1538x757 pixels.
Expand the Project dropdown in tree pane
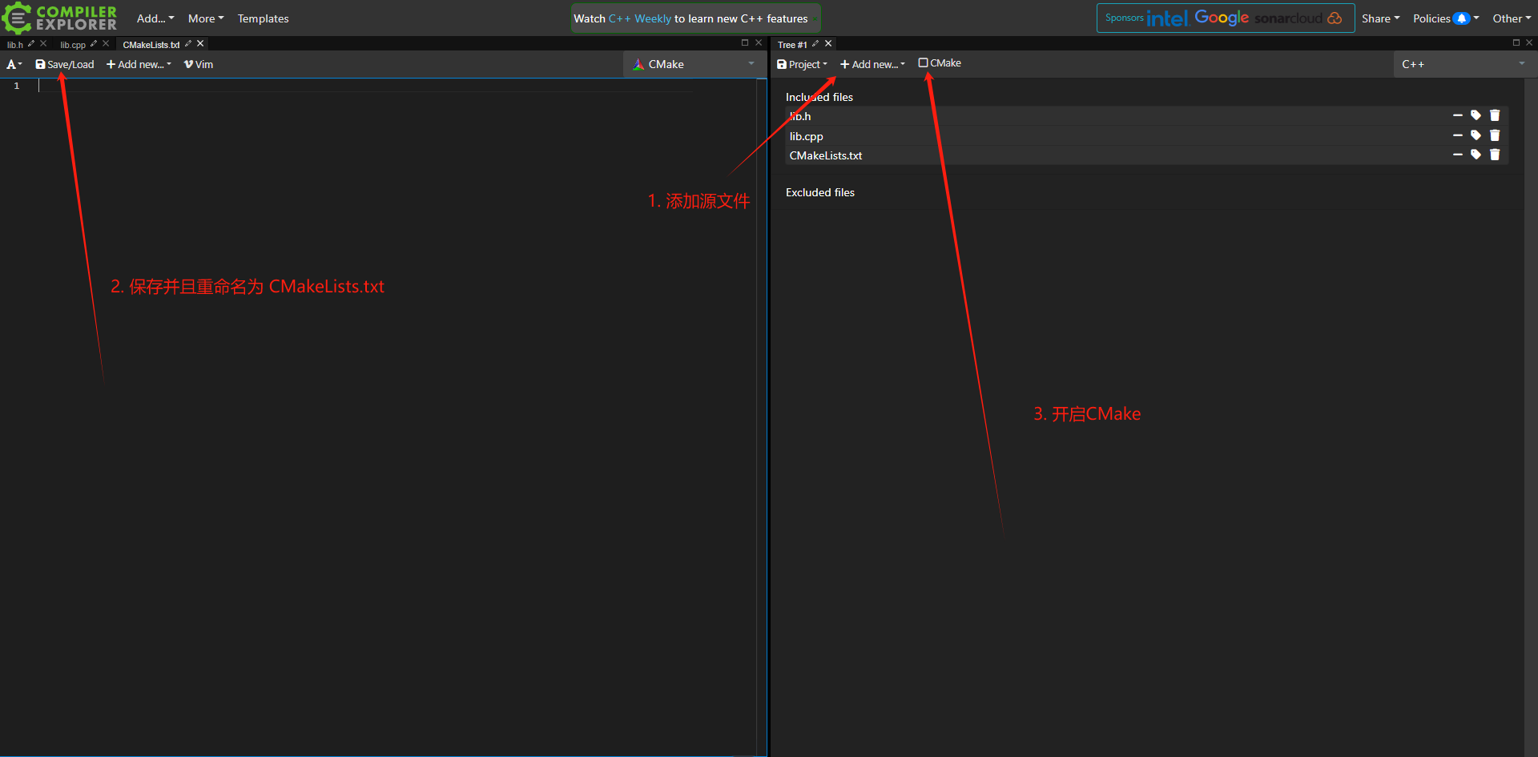802,64
